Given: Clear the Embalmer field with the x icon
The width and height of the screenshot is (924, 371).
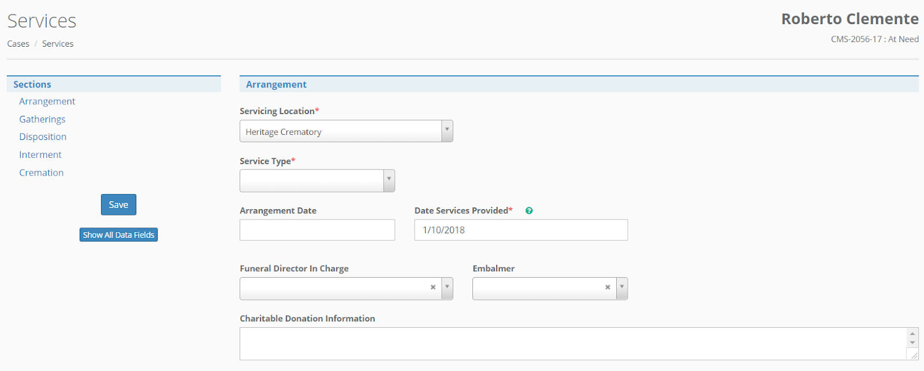Looking at the screenshot, I should pyautogui.click(x=608, y=287).
